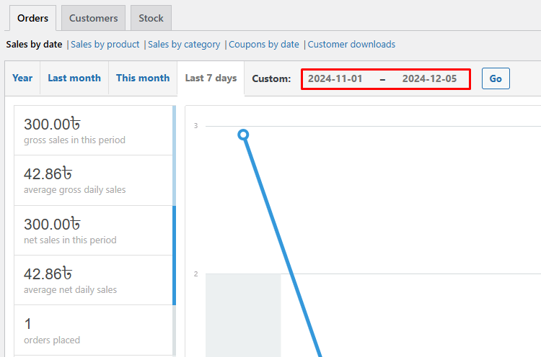Open Coupons by date report

pyautogui.click(x=264, y=45)
